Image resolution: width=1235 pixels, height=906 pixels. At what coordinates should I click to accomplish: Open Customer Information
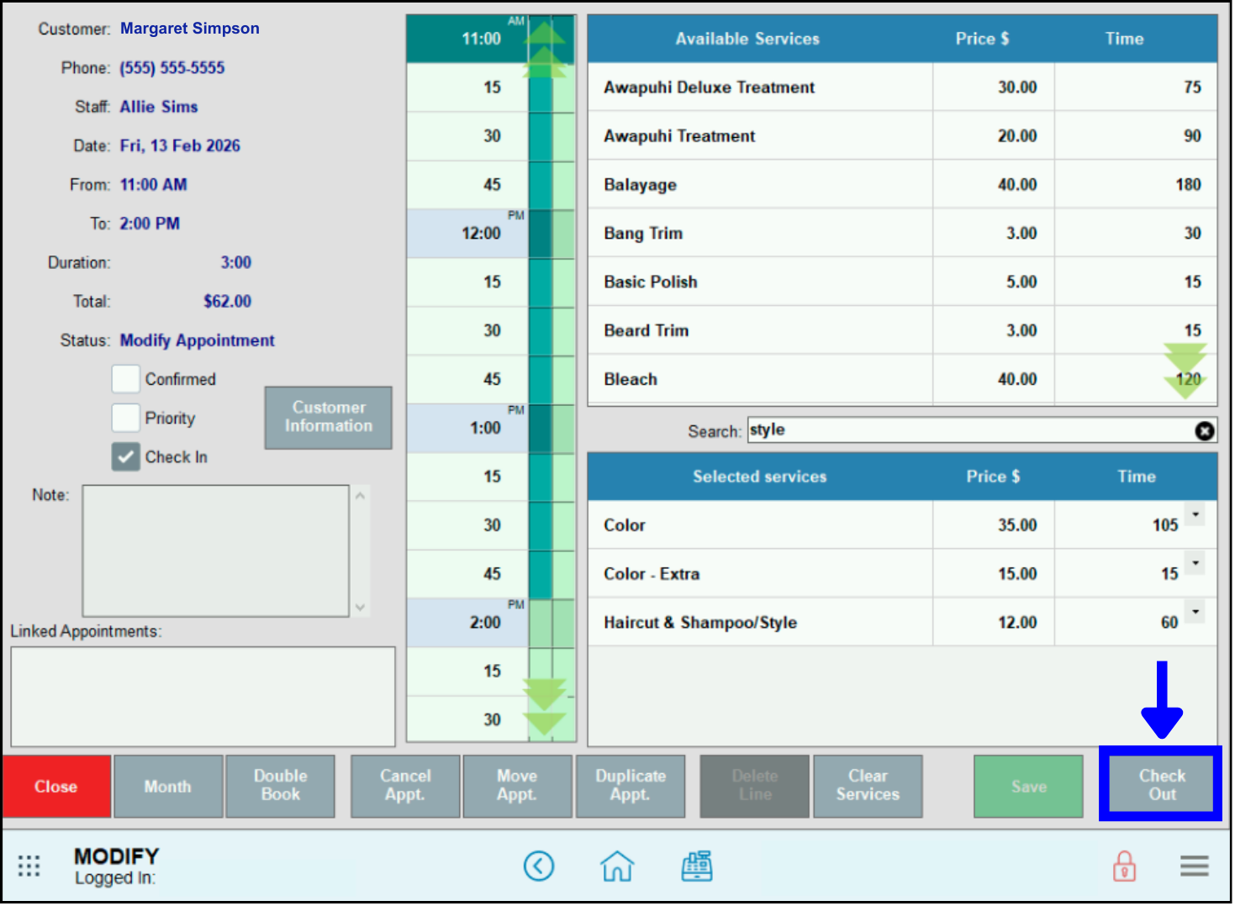tap(328, 417)
